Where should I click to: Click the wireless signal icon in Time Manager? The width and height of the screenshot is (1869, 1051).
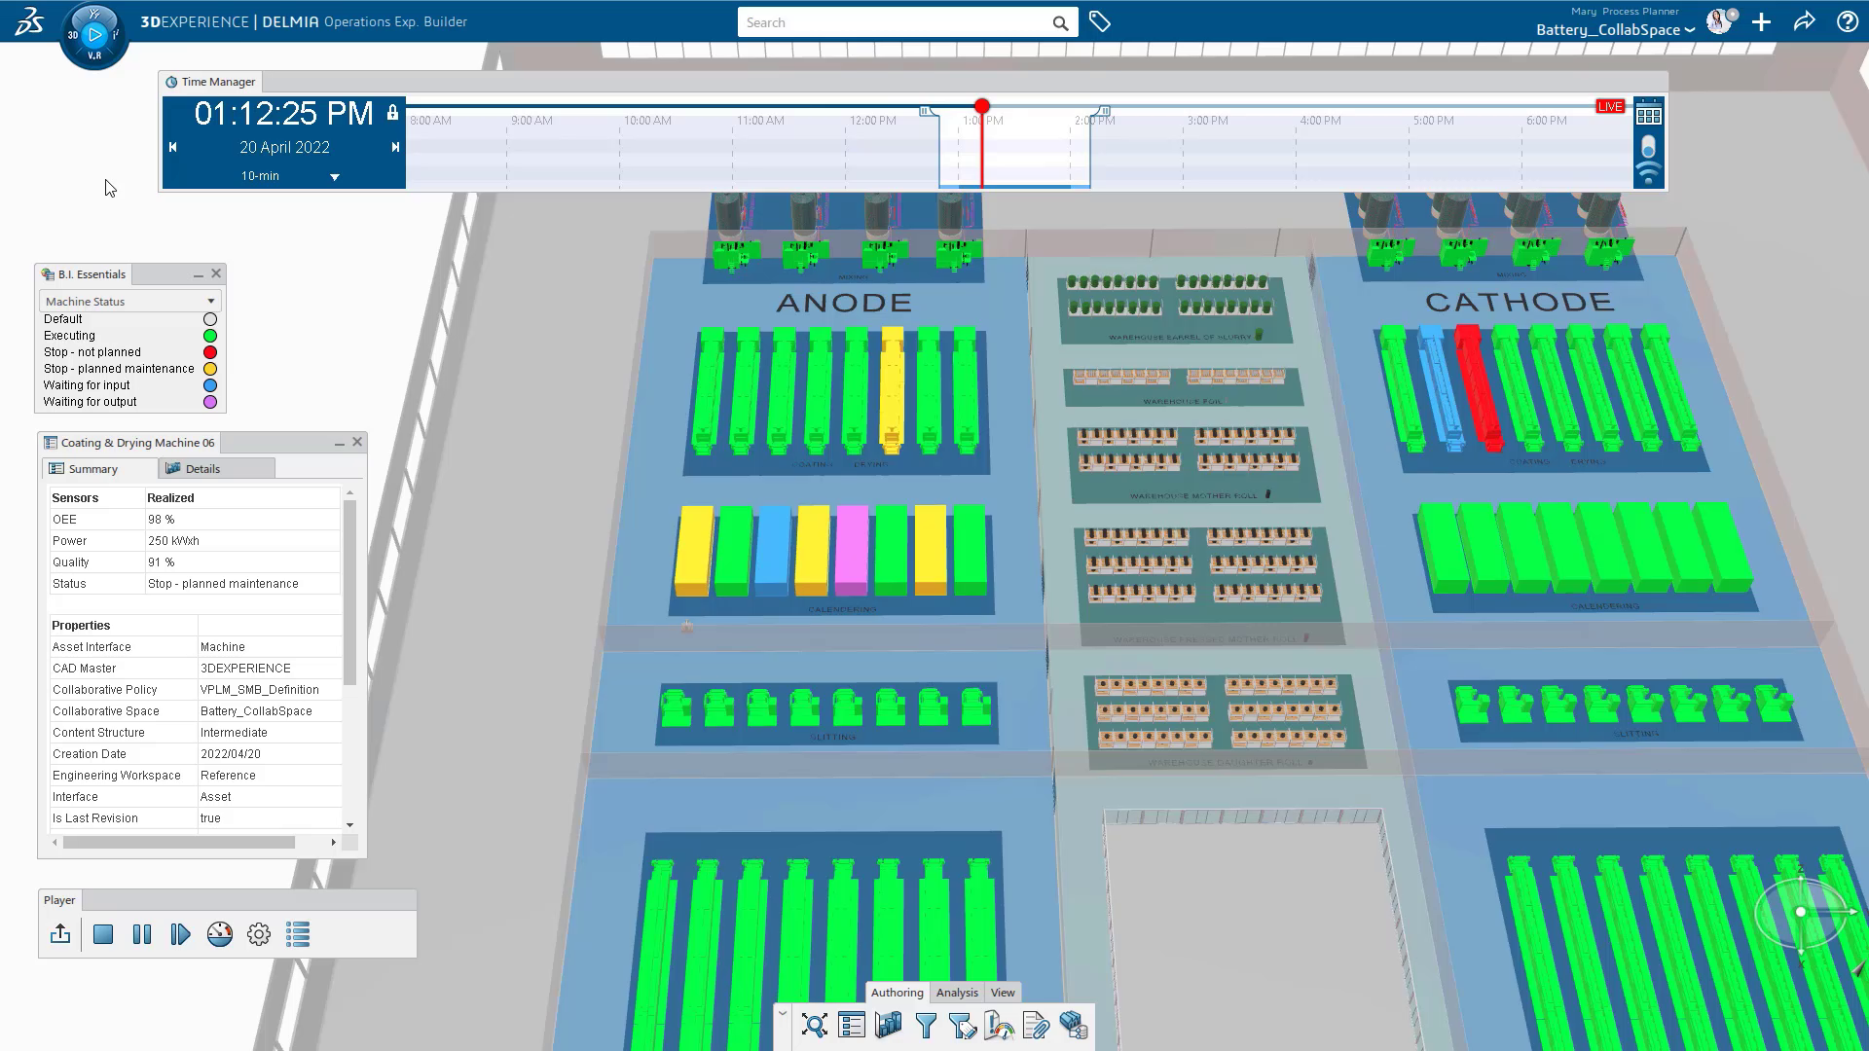1648,175
